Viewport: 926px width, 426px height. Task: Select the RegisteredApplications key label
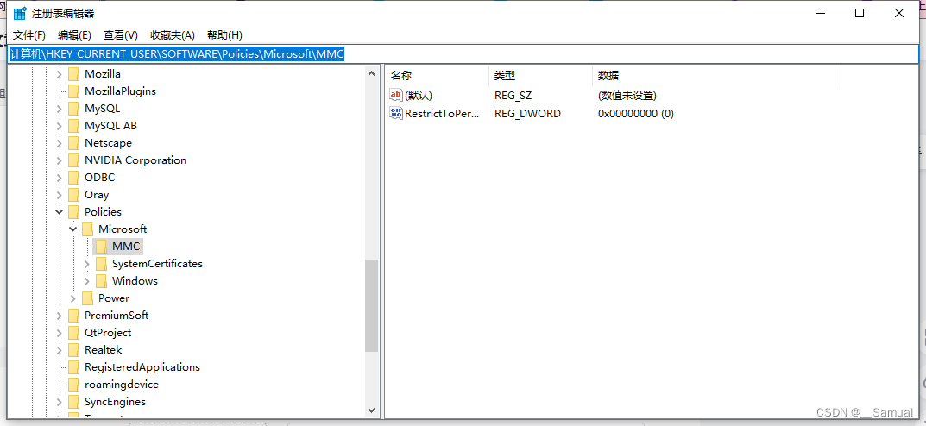click(x=142, y=367)
